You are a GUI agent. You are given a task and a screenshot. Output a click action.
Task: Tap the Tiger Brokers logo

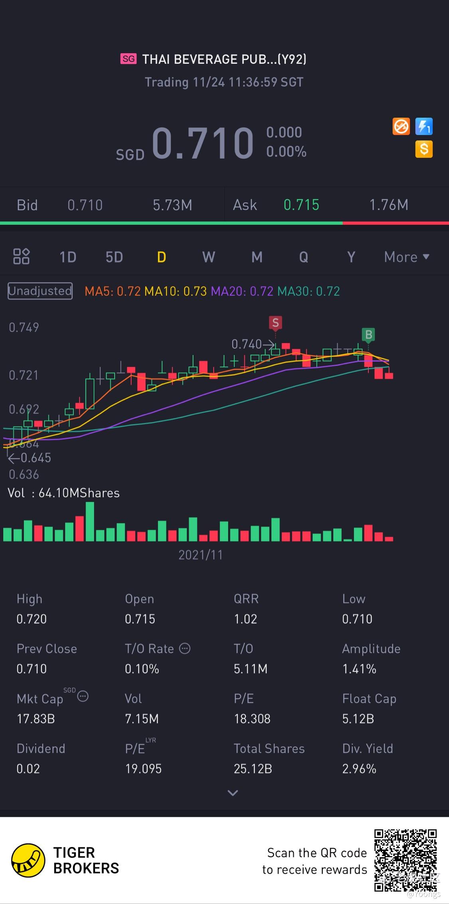[x=65, y=860]
